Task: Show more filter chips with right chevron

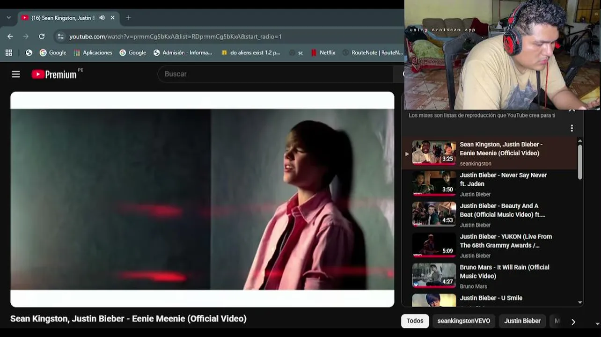Action: tap(573, 322)
